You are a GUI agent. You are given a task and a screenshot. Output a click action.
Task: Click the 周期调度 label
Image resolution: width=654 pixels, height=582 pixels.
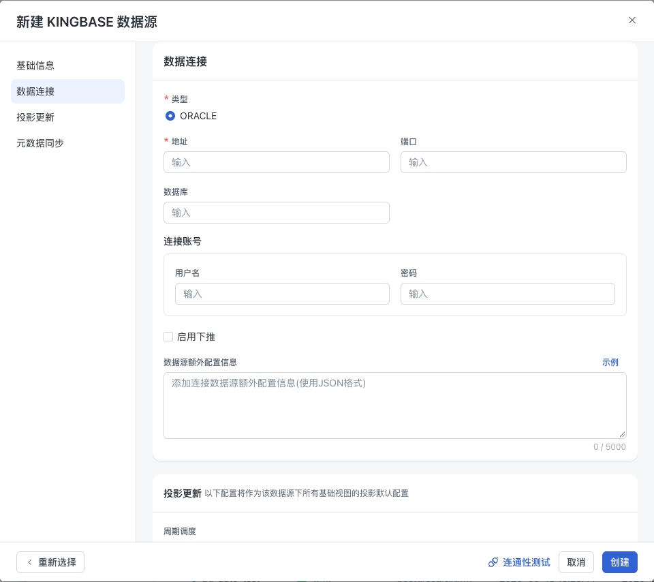coord(180,531)
